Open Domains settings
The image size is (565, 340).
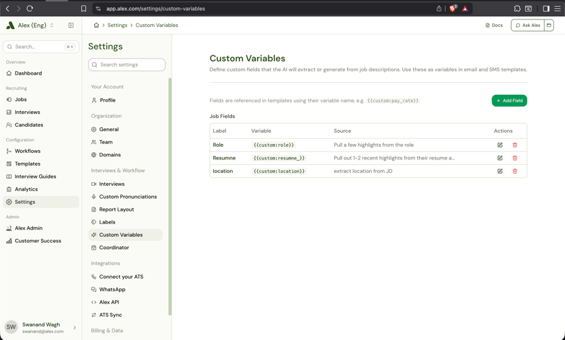coord(125,155)
